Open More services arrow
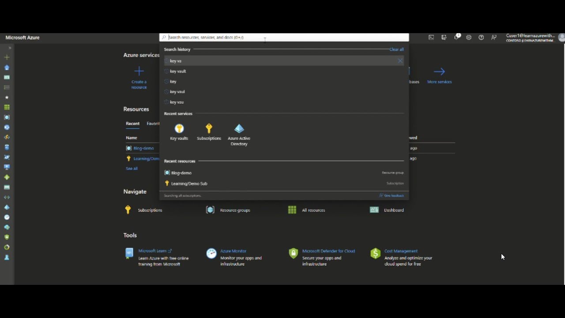Image resolution: width=565 pixels, height=318 pixels. [439, 75]
